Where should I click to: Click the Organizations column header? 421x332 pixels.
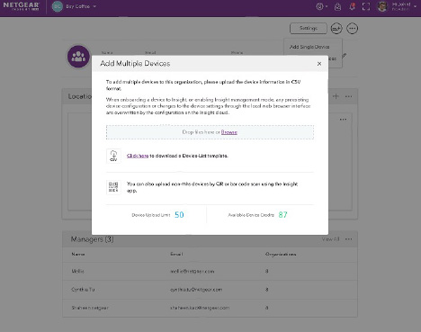click(281, 254)
